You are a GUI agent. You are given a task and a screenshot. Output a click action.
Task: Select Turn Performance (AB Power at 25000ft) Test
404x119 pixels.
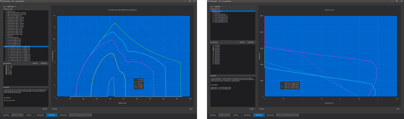click(x=6, y=48)
